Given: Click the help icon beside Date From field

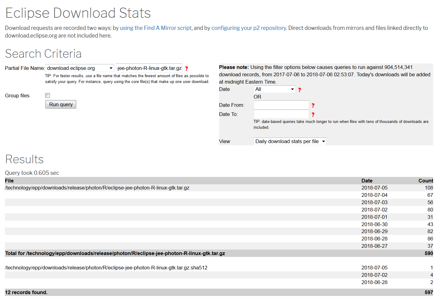Looking at the screenshot, I should [313, 105].
